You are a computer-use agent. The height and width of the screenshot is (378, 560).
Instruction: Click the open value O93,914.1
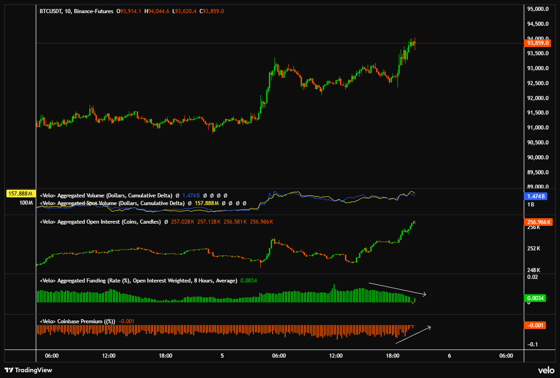pyautogui.click(x=130, y=11)
